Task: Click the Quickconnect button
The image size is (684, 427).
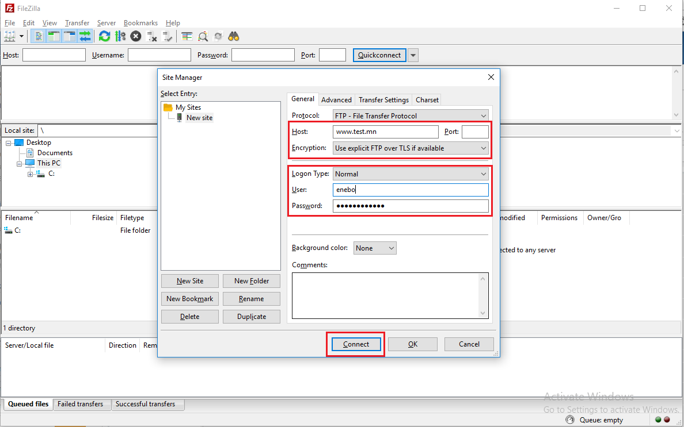Action: pos(379,55)
